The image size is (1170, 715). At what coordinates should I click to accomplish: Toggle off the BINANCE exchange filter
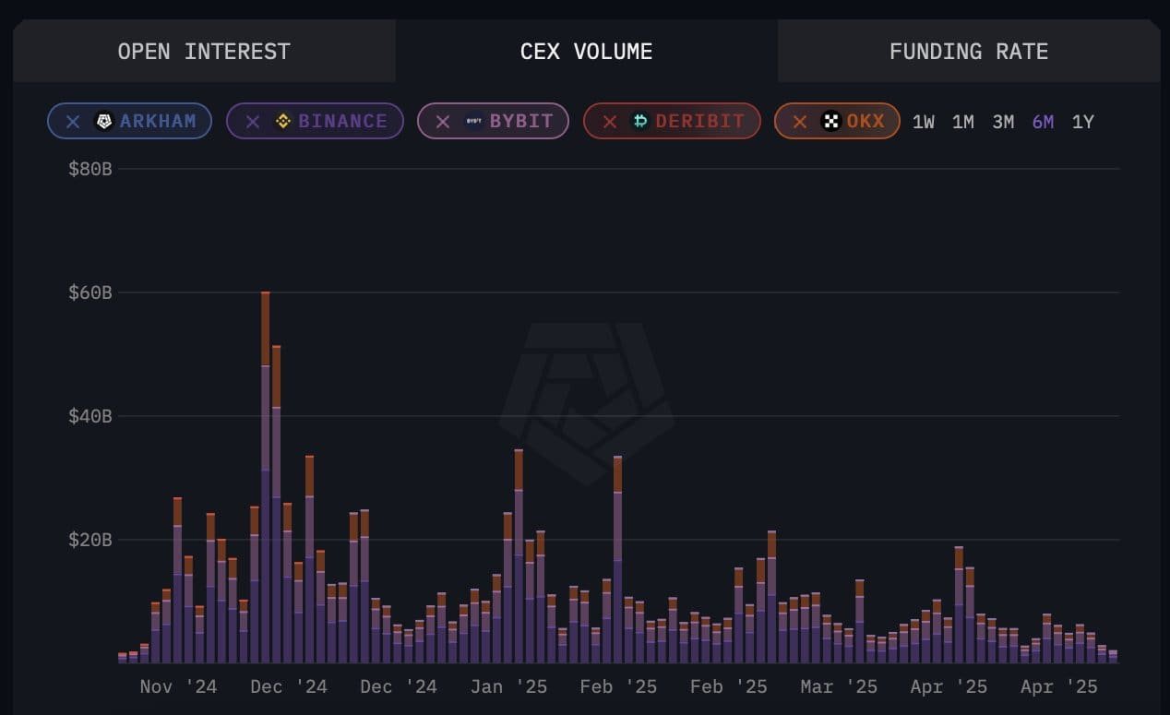click(x=251, y=121)
